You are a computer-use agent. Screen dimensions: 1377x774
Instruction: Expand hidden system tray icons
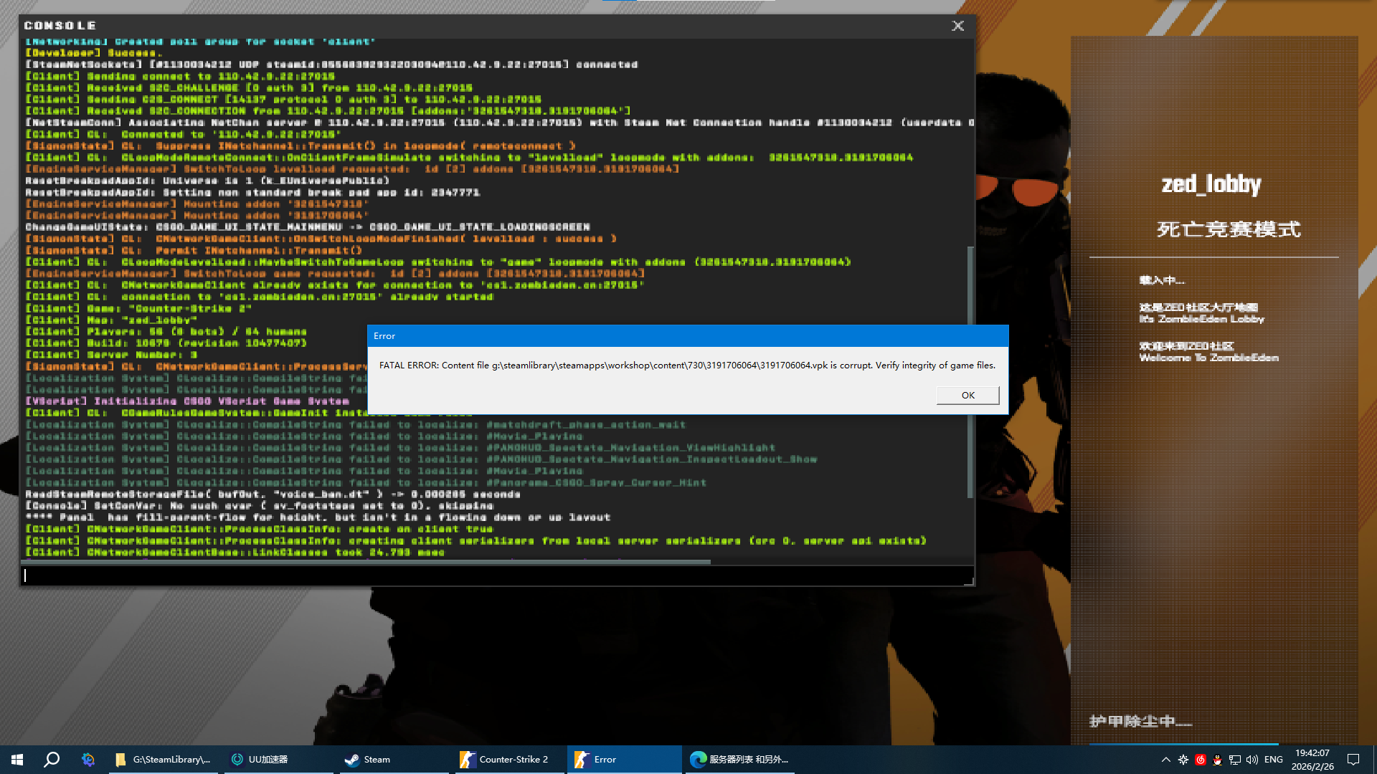coord(1165,760)
